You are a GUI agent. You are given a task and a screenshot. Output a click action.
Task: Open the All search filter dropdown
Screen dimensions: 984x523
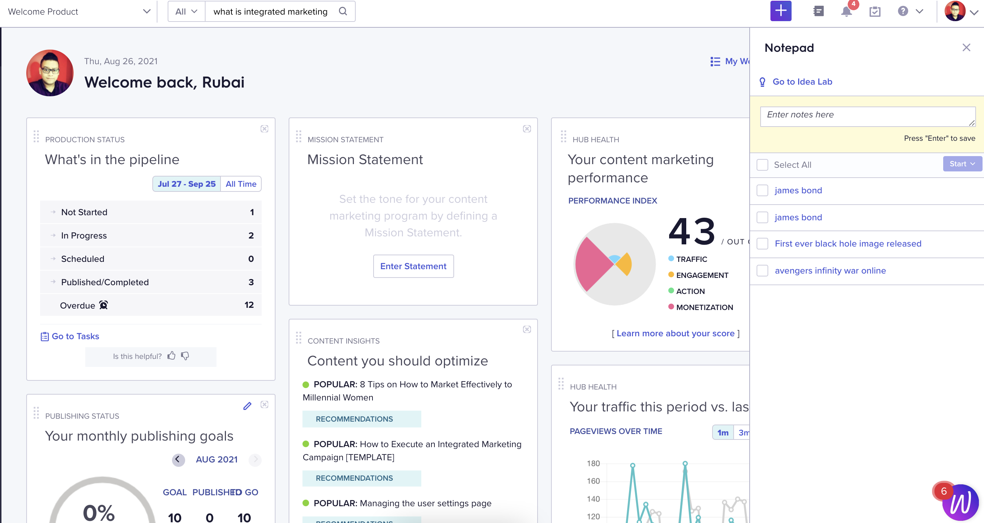pos(186,11)
